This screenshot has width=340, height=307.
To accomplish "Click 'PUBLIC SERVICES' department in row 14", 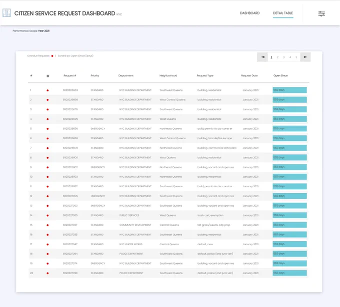I will click(129, 216).
